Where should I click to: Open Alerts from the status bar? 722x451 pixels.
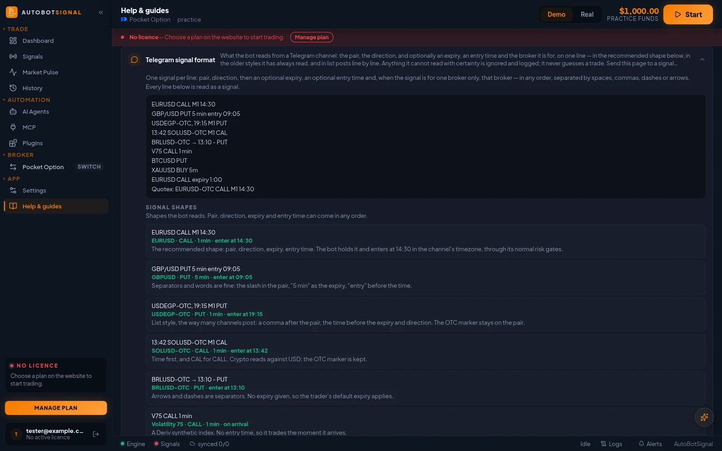pos(650,444)
